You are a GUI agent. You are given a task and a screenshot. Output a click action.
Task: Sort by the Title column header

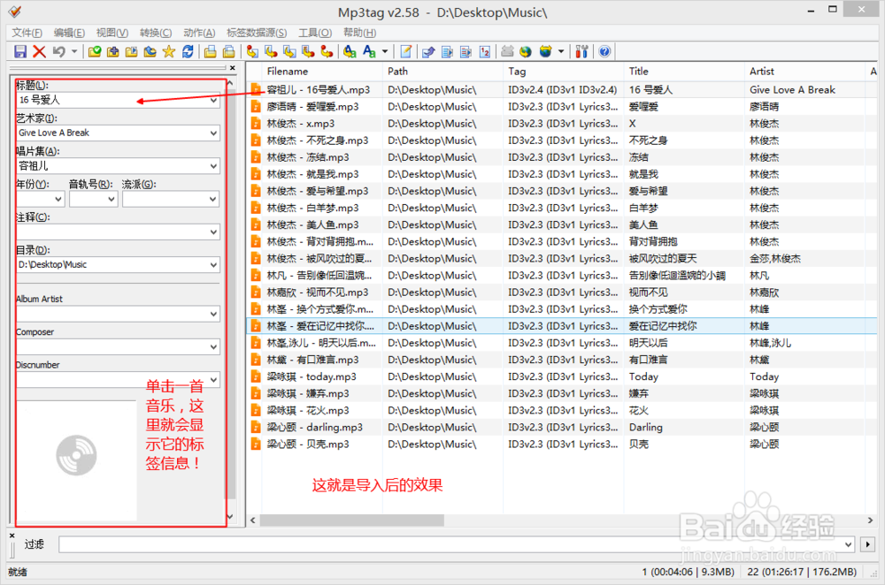[685, 72]
